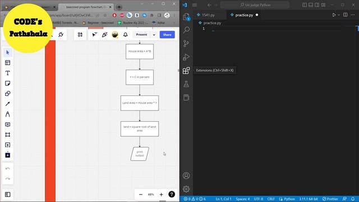Select the Connection line tool in Miro

coord(7,104)
